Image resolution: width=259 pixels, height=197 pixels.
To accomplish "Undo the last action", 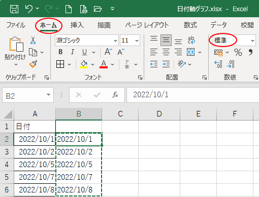I will pos(28,9).
